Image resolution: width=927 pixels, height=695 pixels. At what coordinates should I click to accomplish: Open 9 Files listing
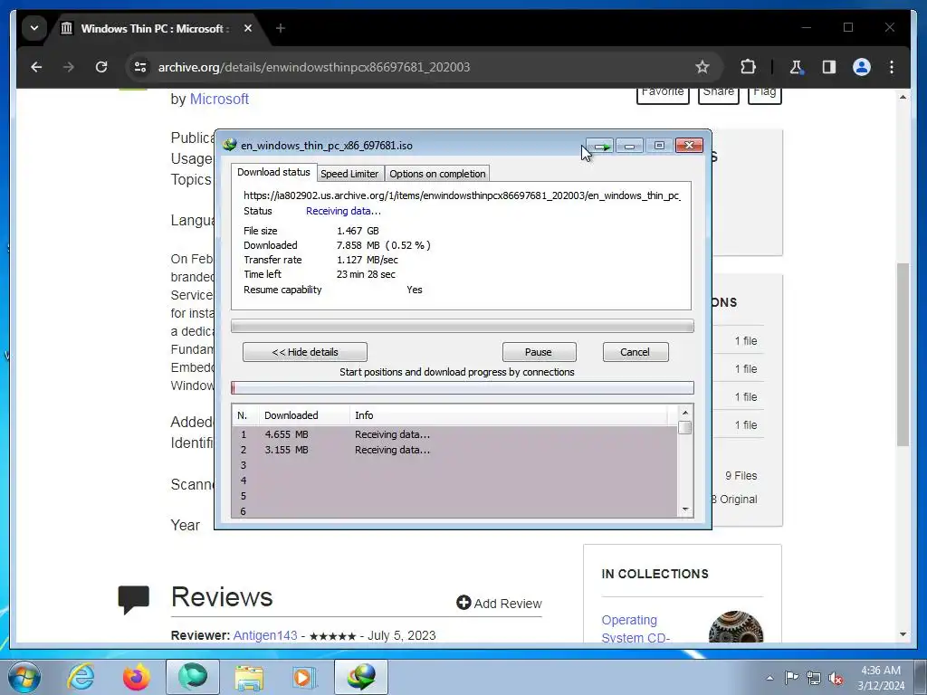[x=741, y=476]
